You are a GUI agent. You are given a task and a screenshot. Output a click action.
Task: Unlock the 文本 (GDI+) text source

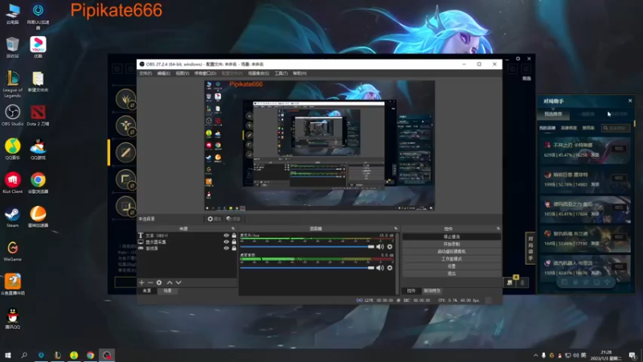point(234,236)
